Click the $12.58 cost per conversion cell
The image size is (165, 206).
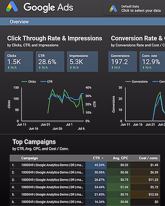point(145,194)
